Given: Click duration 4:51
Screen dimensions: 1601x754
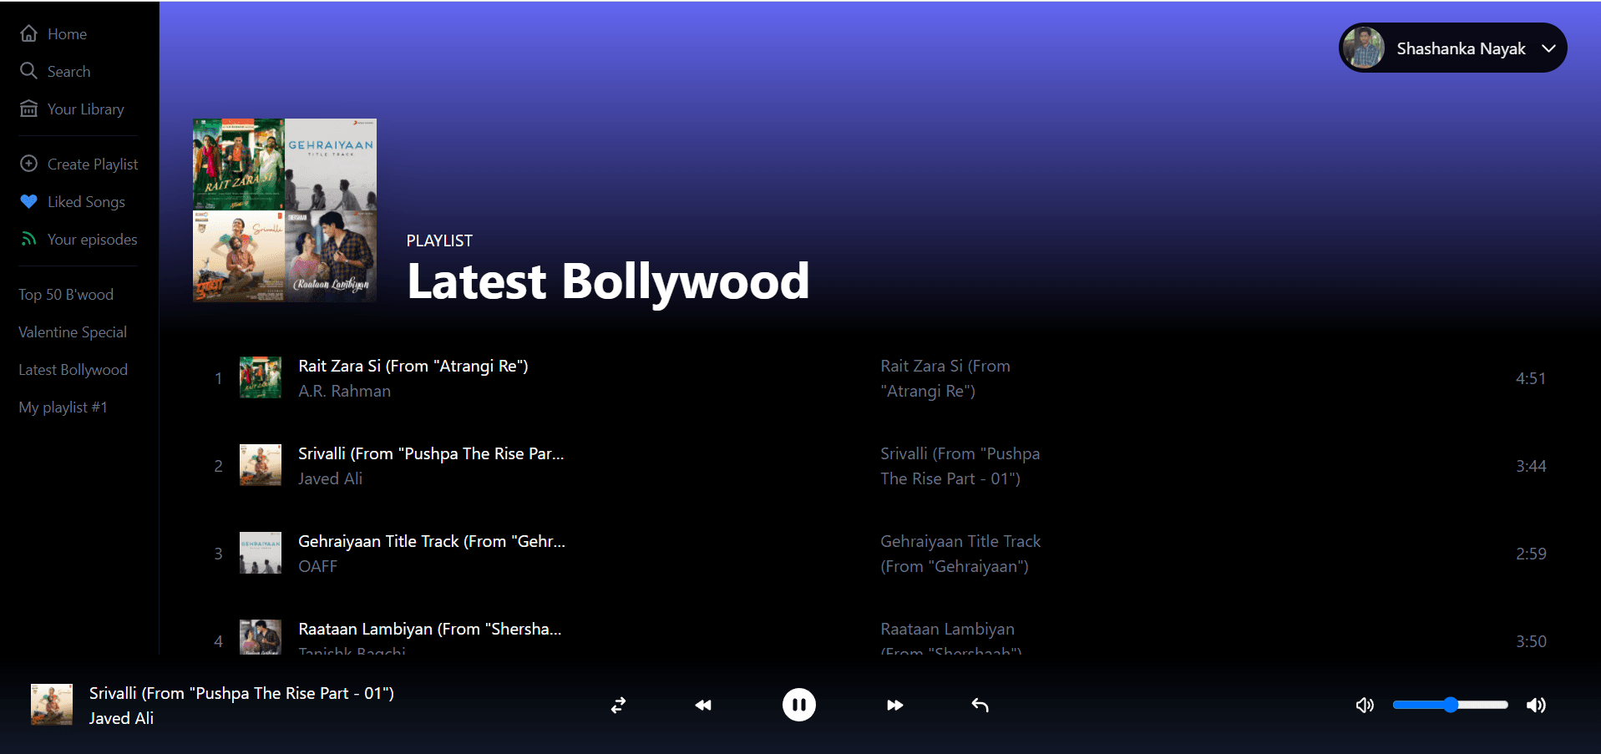Looking at the screenshot, I should coord(1530,378).
